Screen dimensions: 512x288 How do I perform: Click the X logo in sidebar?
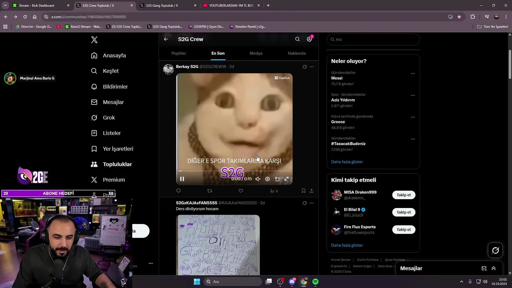(94, 40)
